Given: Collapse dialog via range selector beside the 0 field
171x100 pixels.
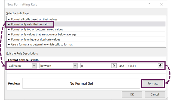Looking at the screenshot, I should click(114, 66).
